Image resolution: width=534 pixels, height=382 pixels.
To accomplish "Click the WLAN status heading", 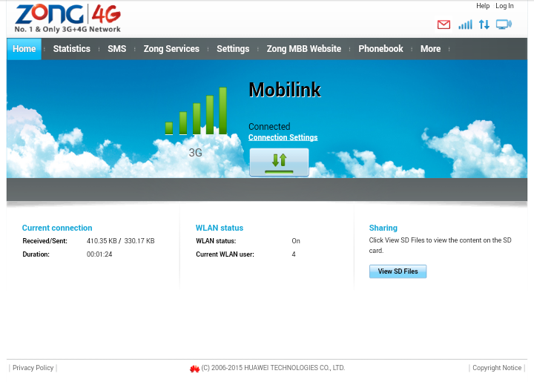I will 220,228.
